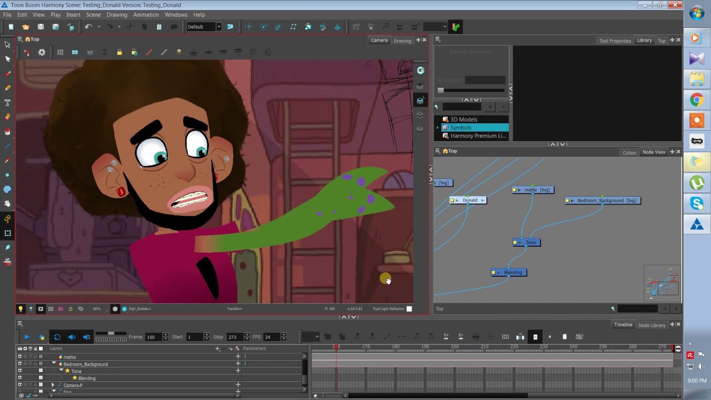The image size is (711, 400).
Task: Click the sound icon in timeline toolbar
Action: (x=72, y=337)
